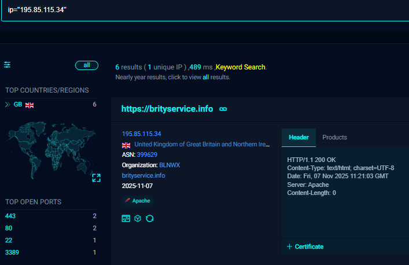
Task: Switch to the Header tab
Action: point(299,138)
